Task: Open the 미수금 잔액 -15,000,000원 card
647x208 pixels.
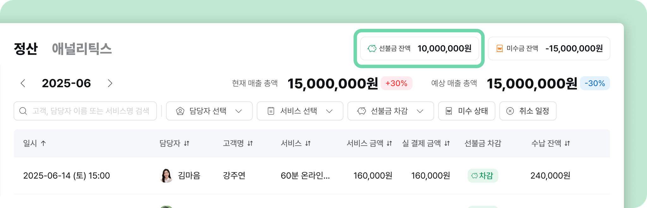Action: (549, 48)
